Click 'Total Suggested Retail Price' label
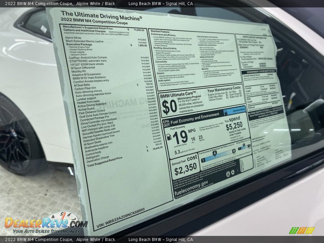The height and width of the screenshot is (243, 324). [x=105, y=162]
